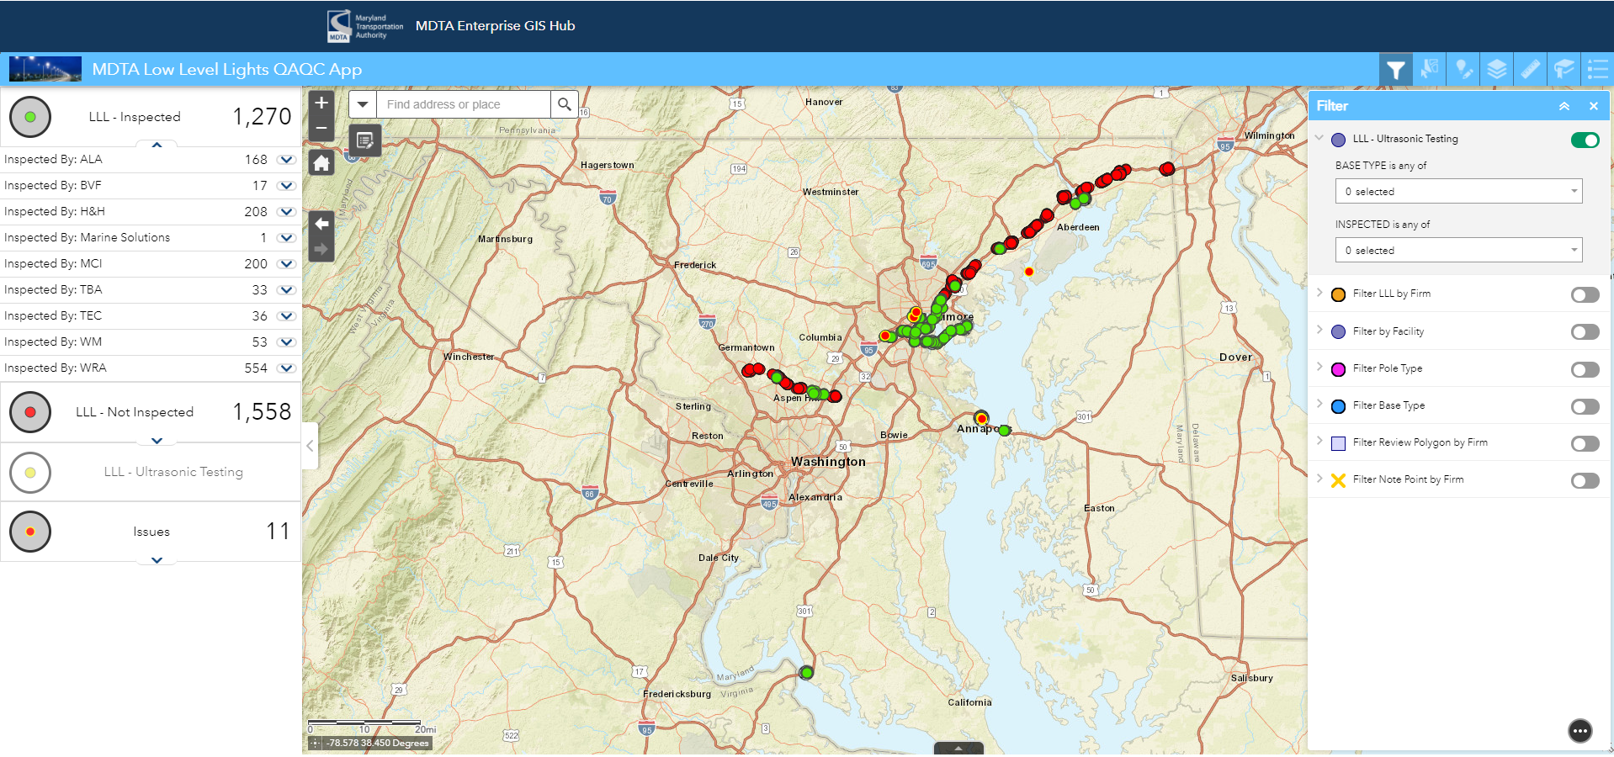Collapse the LLL - Ultrasonic Testing filter section
This screenshot has width=1614, height=757.
(1319, 138)
